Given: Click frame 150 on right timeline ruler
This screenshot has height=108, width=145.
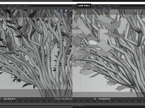Looking at the screenshot, I should coord(110,101).
